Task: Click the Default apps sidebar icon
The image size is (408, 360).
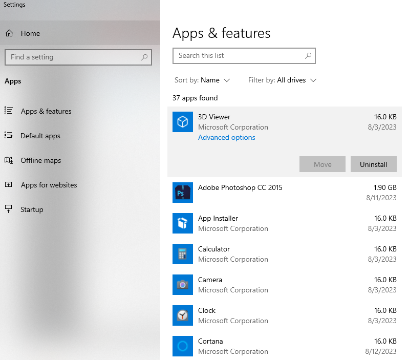Action: (8, 135)
